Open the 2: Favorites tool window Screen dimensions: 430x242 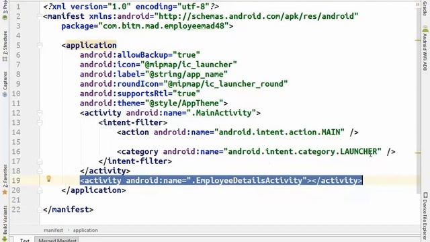tap(5, 179)
